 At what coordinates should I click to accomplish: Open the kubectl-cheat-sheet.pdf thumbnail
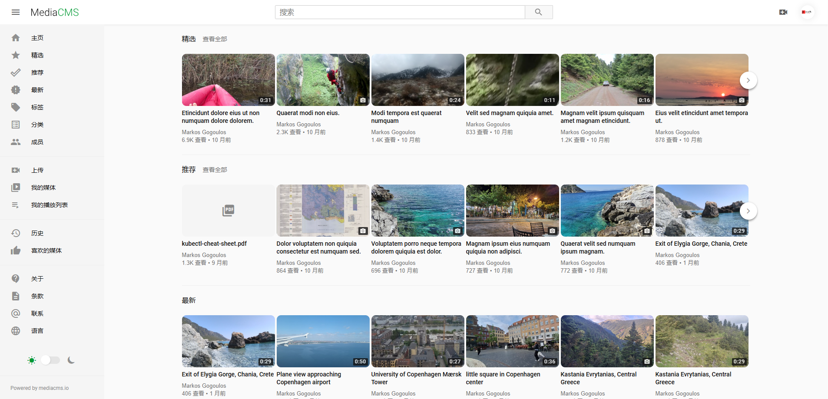tap(228, 211)
